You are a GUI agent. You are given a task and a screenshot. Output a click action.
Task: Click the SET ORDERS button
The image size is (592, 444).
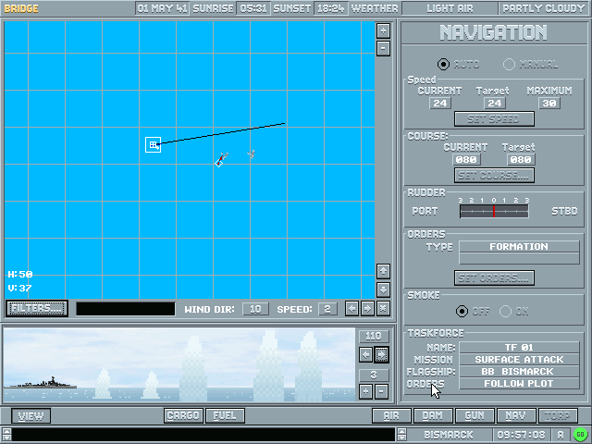point(494,277)
